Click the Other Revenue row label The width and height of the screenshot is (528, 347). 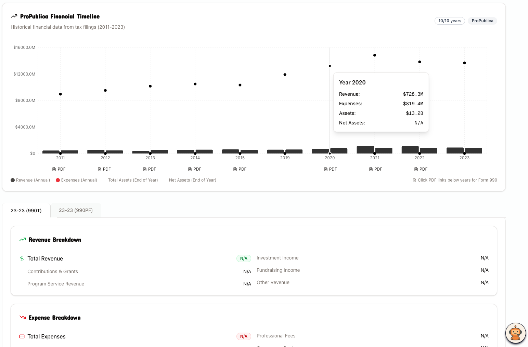point(273,282)
